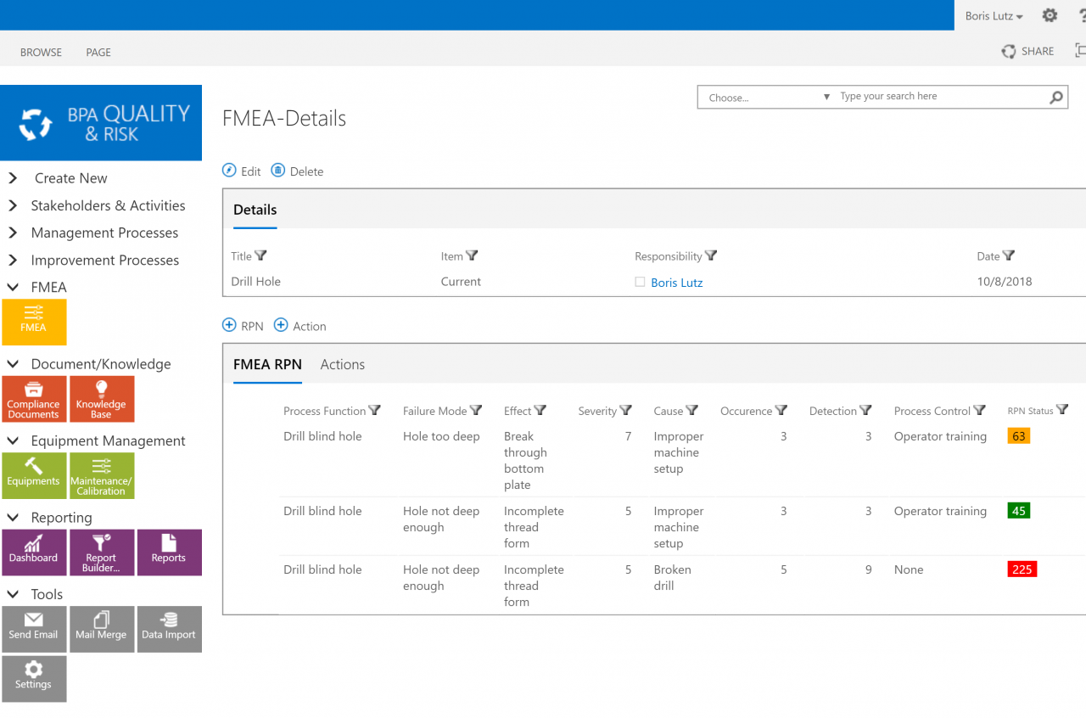Toggle the Failure Mode column filter

tap(475, 411)
